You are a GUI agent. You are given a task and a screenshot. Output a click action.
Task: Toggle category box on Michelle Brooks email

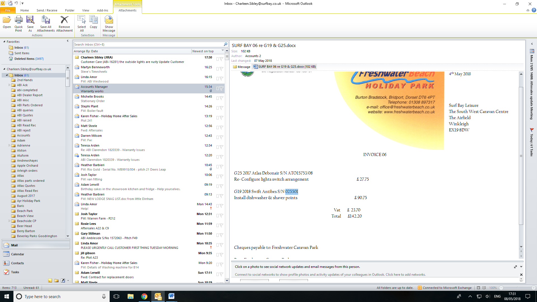tap(218, 98)
